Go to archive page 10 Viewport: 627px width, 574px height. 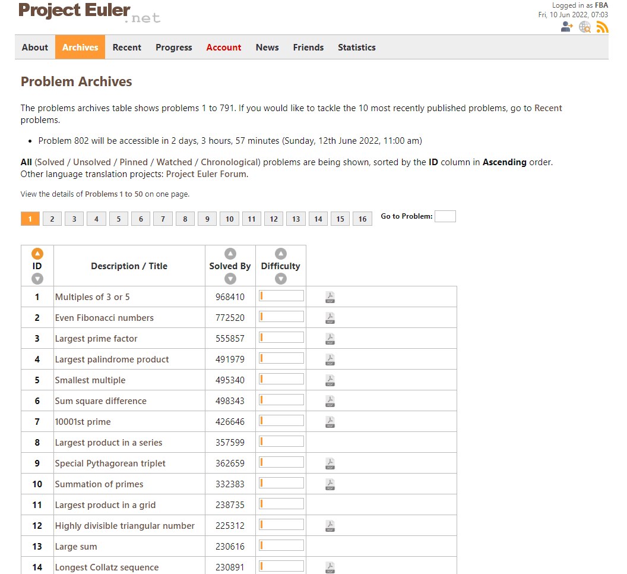point(230,219)
